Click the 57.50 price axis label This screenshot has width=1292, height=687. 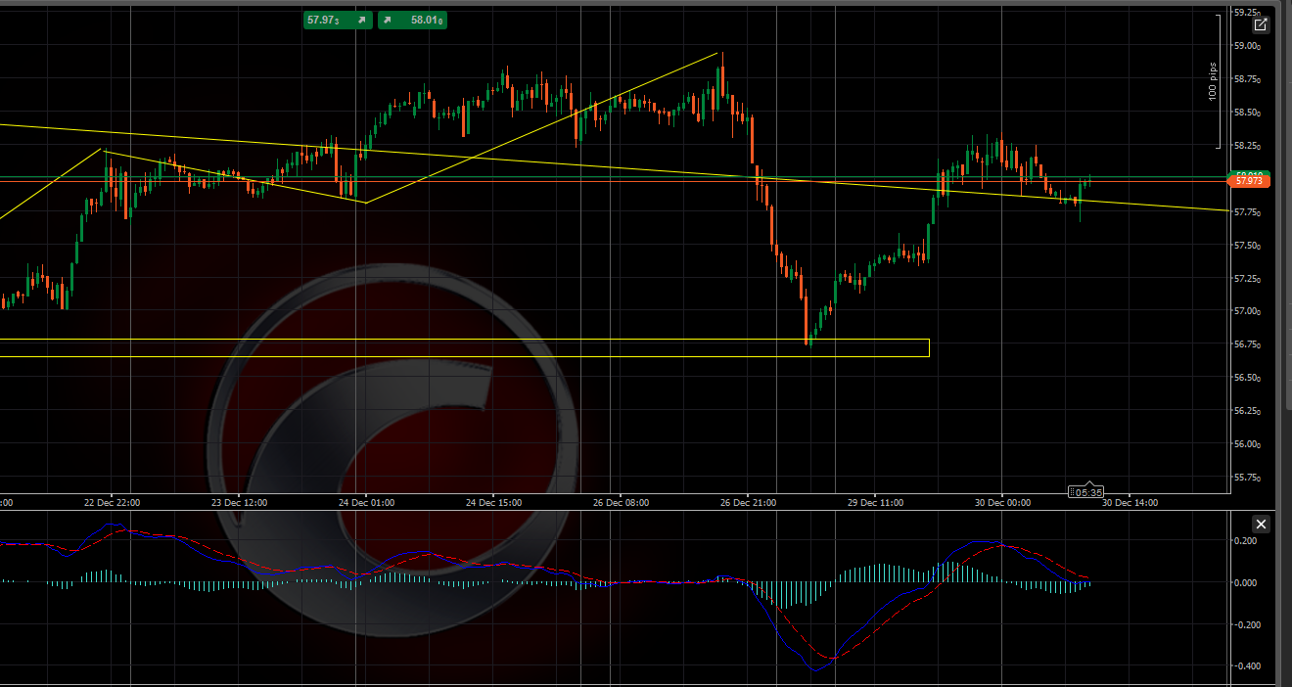tap(1247, 246)
